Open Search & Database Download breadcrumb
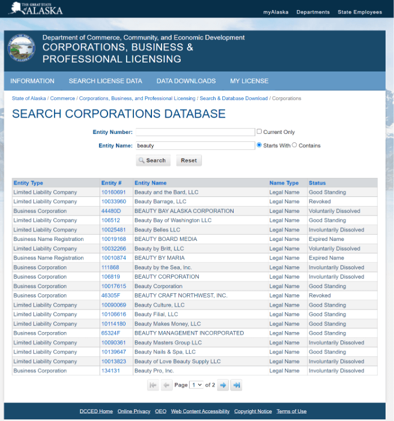 pyautogui.click(x=234, y=98)
